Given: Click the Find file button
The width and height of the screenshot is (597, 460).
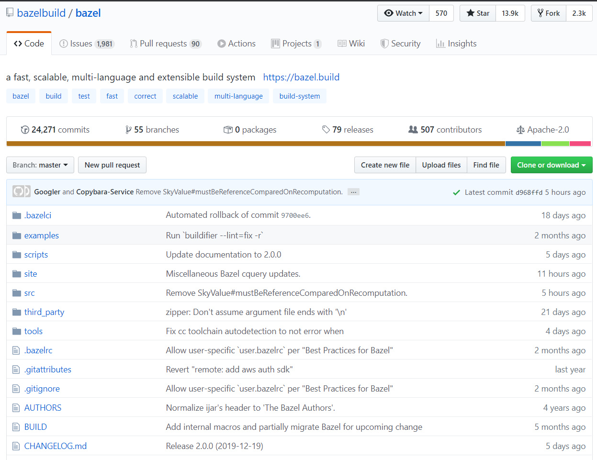Looking at the screenshot, I should pos(486,165).
